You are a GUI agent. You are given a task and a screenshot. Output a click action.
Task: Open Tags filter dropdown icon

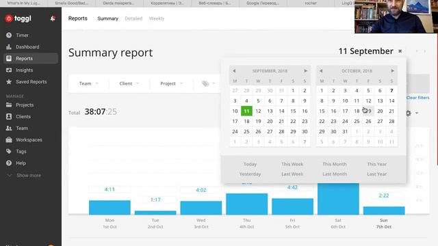[x=208, y=83]
